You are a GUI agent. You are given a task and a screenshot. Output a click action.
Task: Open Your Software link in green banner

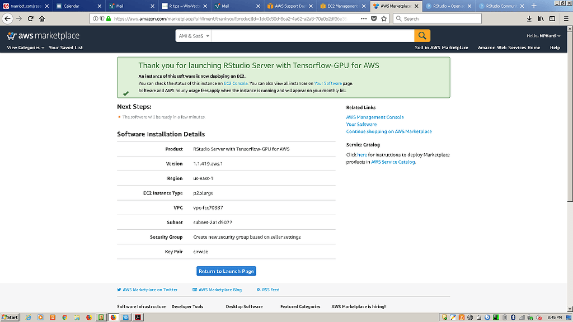click(328, 83)
